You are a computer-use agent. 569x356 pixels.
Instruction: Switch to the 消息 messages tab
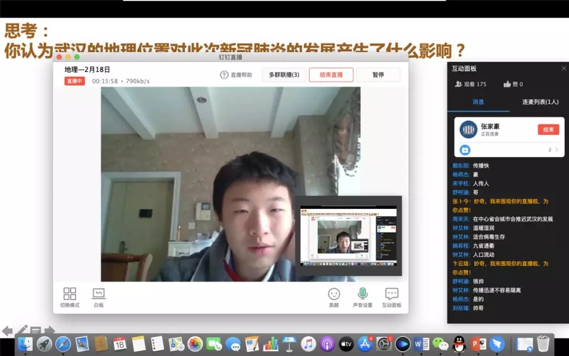478,102
